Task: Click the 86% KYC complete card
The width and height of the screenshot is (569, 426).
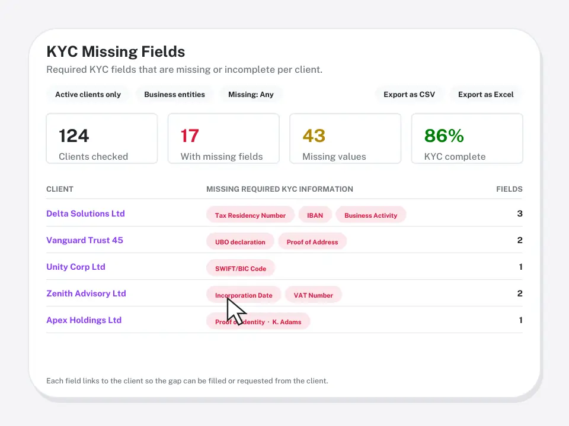Action: coord(467,138)
